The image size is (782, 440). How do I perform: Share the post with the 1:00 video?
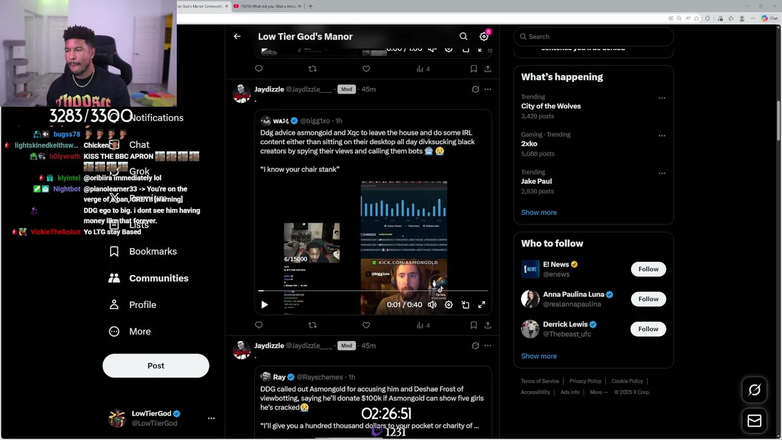click(488, 69)
